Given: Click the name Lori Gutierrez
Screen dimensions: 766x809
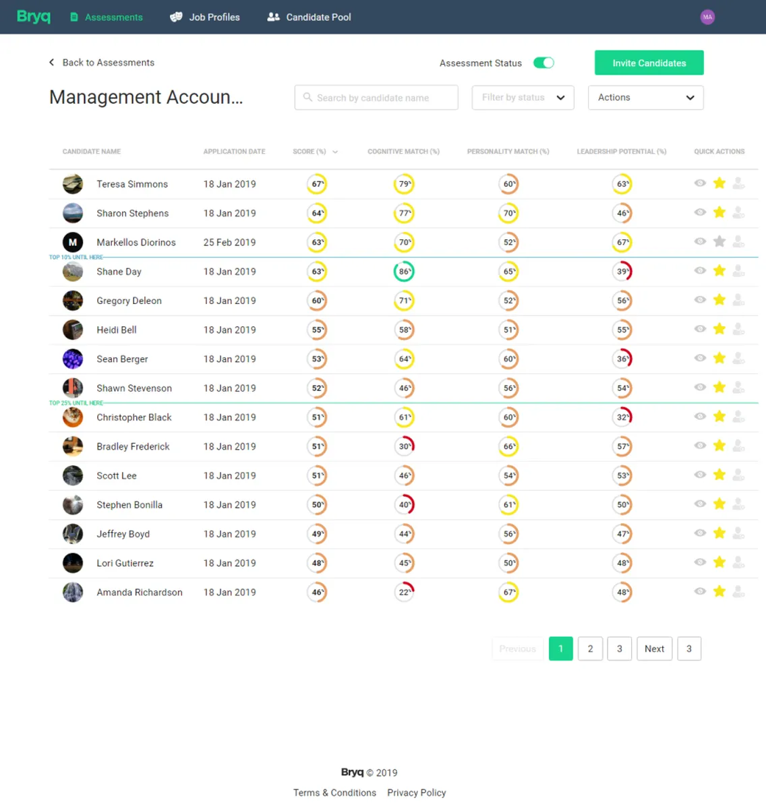Looking at the screenshot, I should click(x=125, y=563).
